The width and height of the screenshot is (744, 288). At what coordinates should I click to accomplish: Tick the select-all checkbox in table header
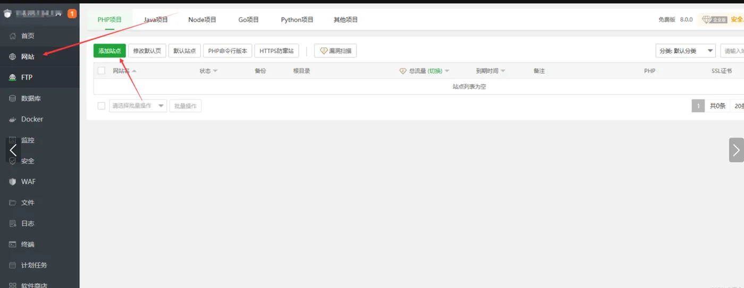[102, 71]
